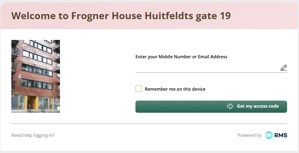The image size is (299, 153).
Task: Click the Frogner House building photo
Action: point(36,76)
